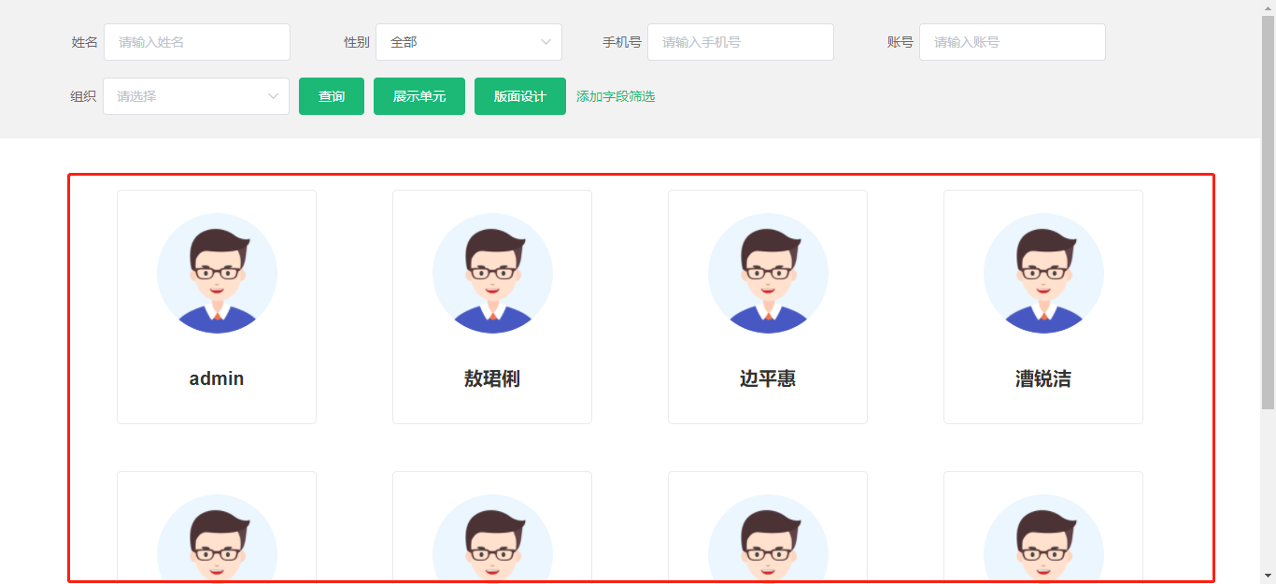Select the admin user avatar
1276x584 pixels.
click(217, 274)
